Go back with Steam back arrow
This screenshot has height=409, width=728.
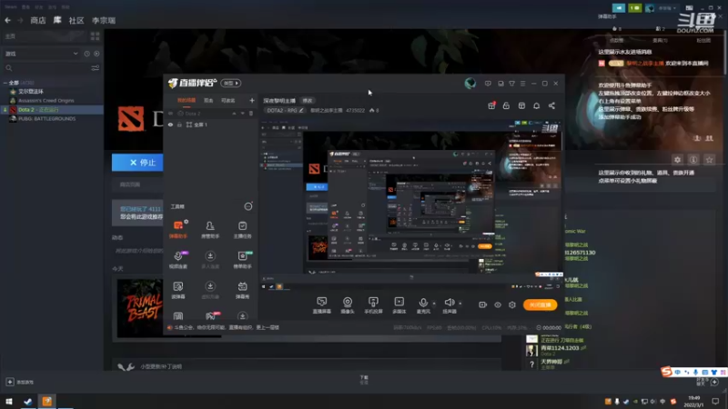pos(8,20)
